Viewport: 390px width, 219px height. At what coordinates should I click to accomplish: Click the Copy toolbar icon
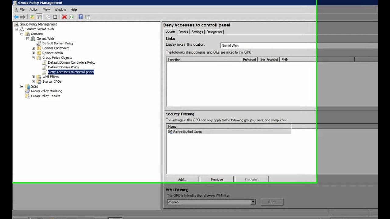48,17
